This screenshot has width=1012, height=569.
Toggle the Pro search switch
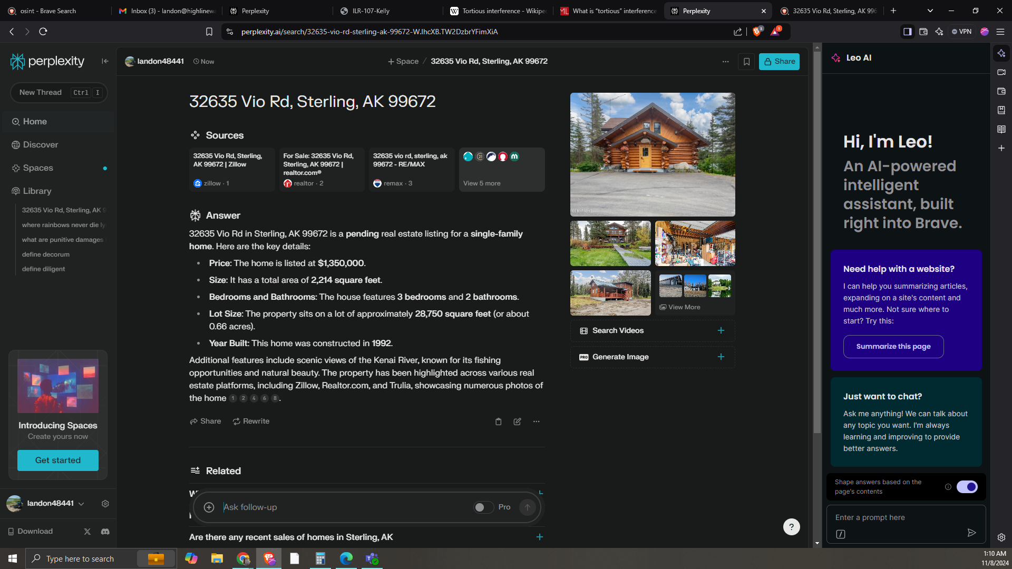coord(483,507)
